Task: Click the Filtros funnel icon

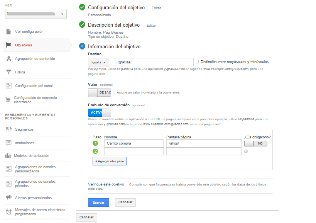Action: pyautogui.click(x=8, y=72)
